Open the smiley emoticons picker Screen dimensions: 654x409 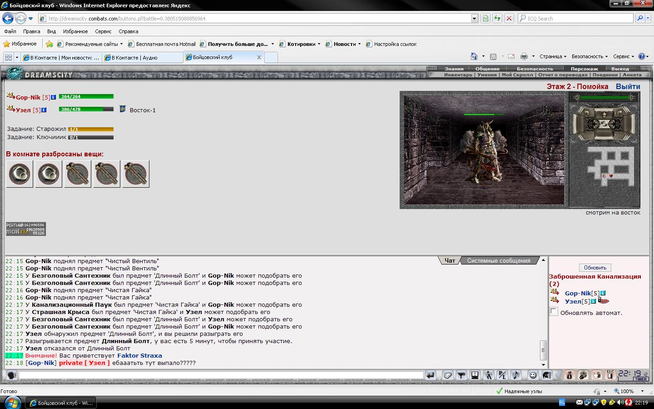pyautogui.click(x=533, y=375)
